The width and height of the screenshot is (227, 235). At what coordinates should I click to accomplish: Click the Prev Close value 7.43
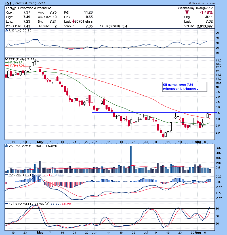pyautogui.click(x=27, y=26)
